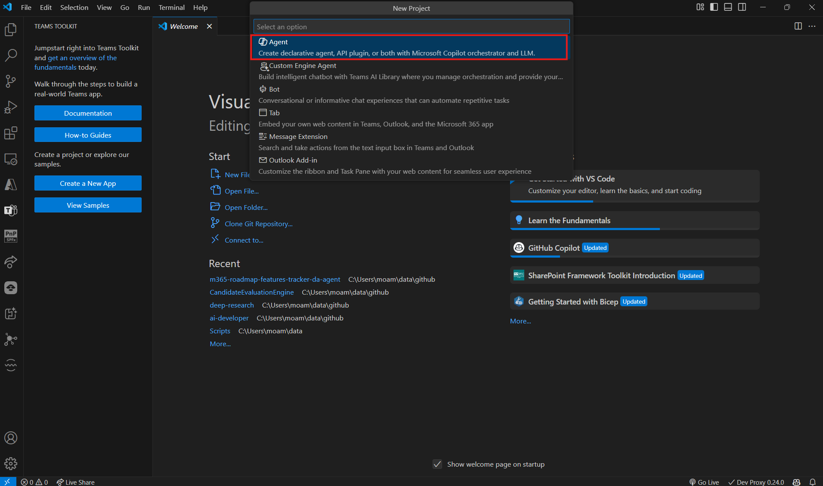Select the Teams Toolkit icon
The image size is (823, 486).
(11, 210)
